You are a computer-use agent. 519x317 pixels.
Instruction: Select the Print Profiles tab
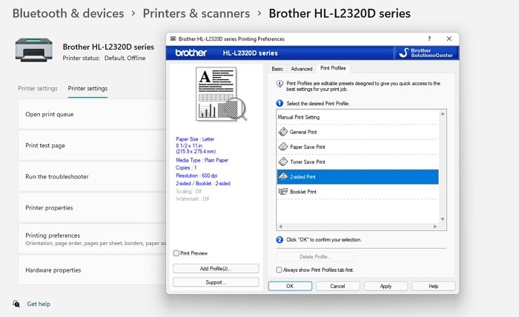(x=333, y=68)
